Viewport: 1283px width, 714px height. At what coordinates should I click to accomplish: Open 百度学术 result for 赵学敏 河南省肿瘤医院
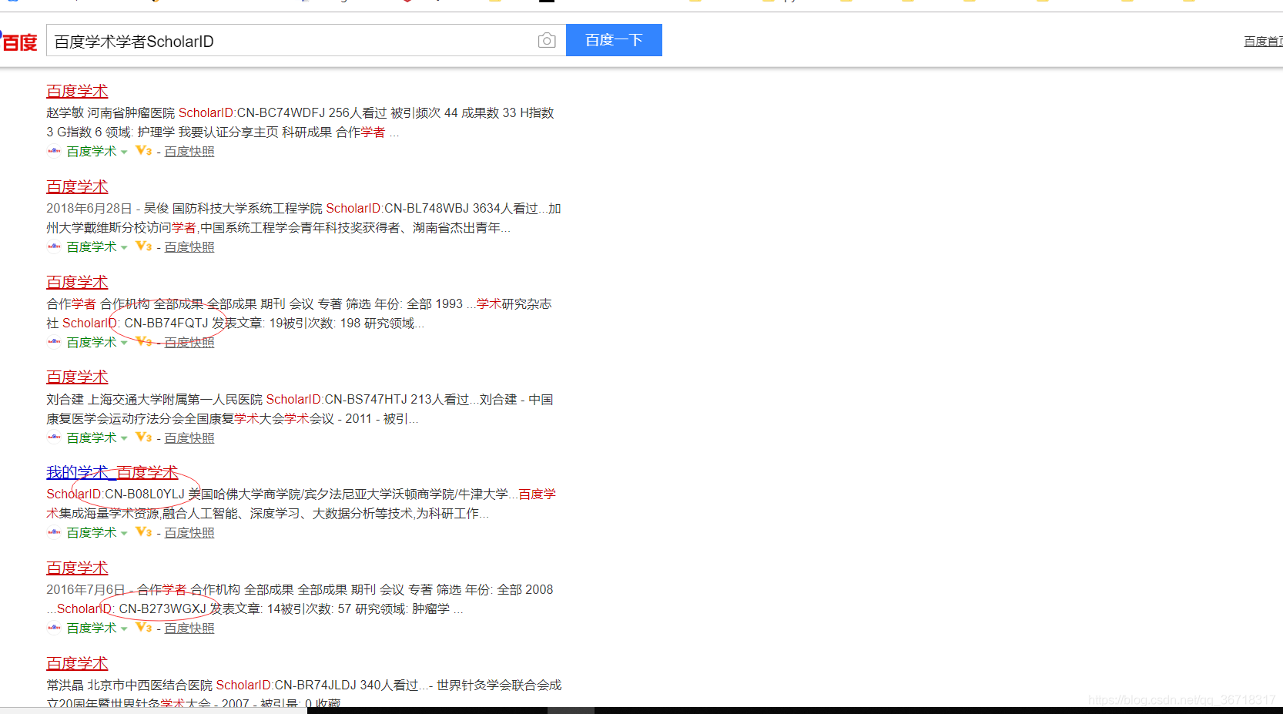coord(77,91)
